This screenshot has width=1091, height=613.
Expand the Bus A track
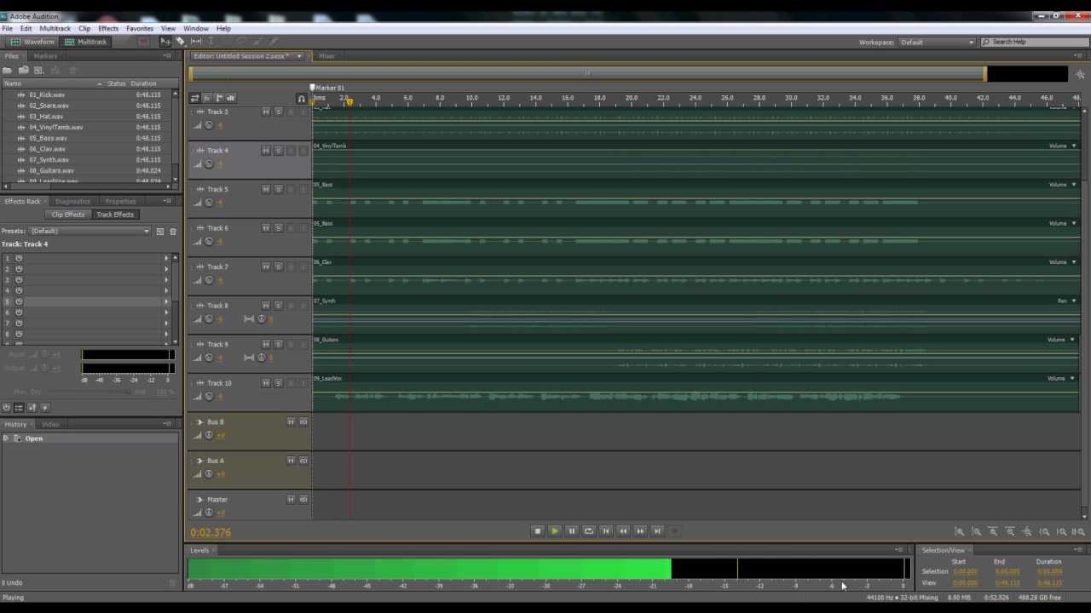(200, 461)
